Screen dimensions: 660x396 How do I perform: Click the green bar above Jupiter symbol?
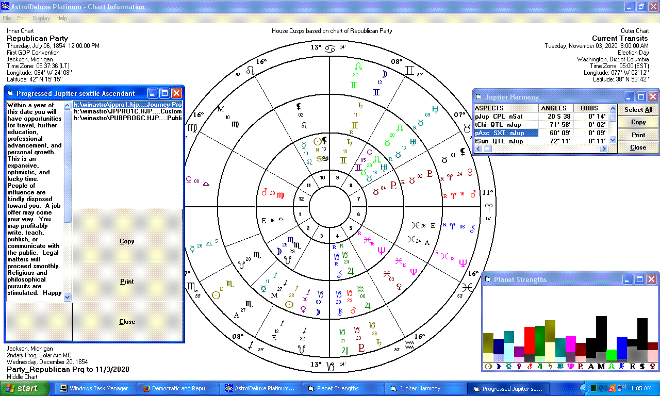(x=540, y=341)
